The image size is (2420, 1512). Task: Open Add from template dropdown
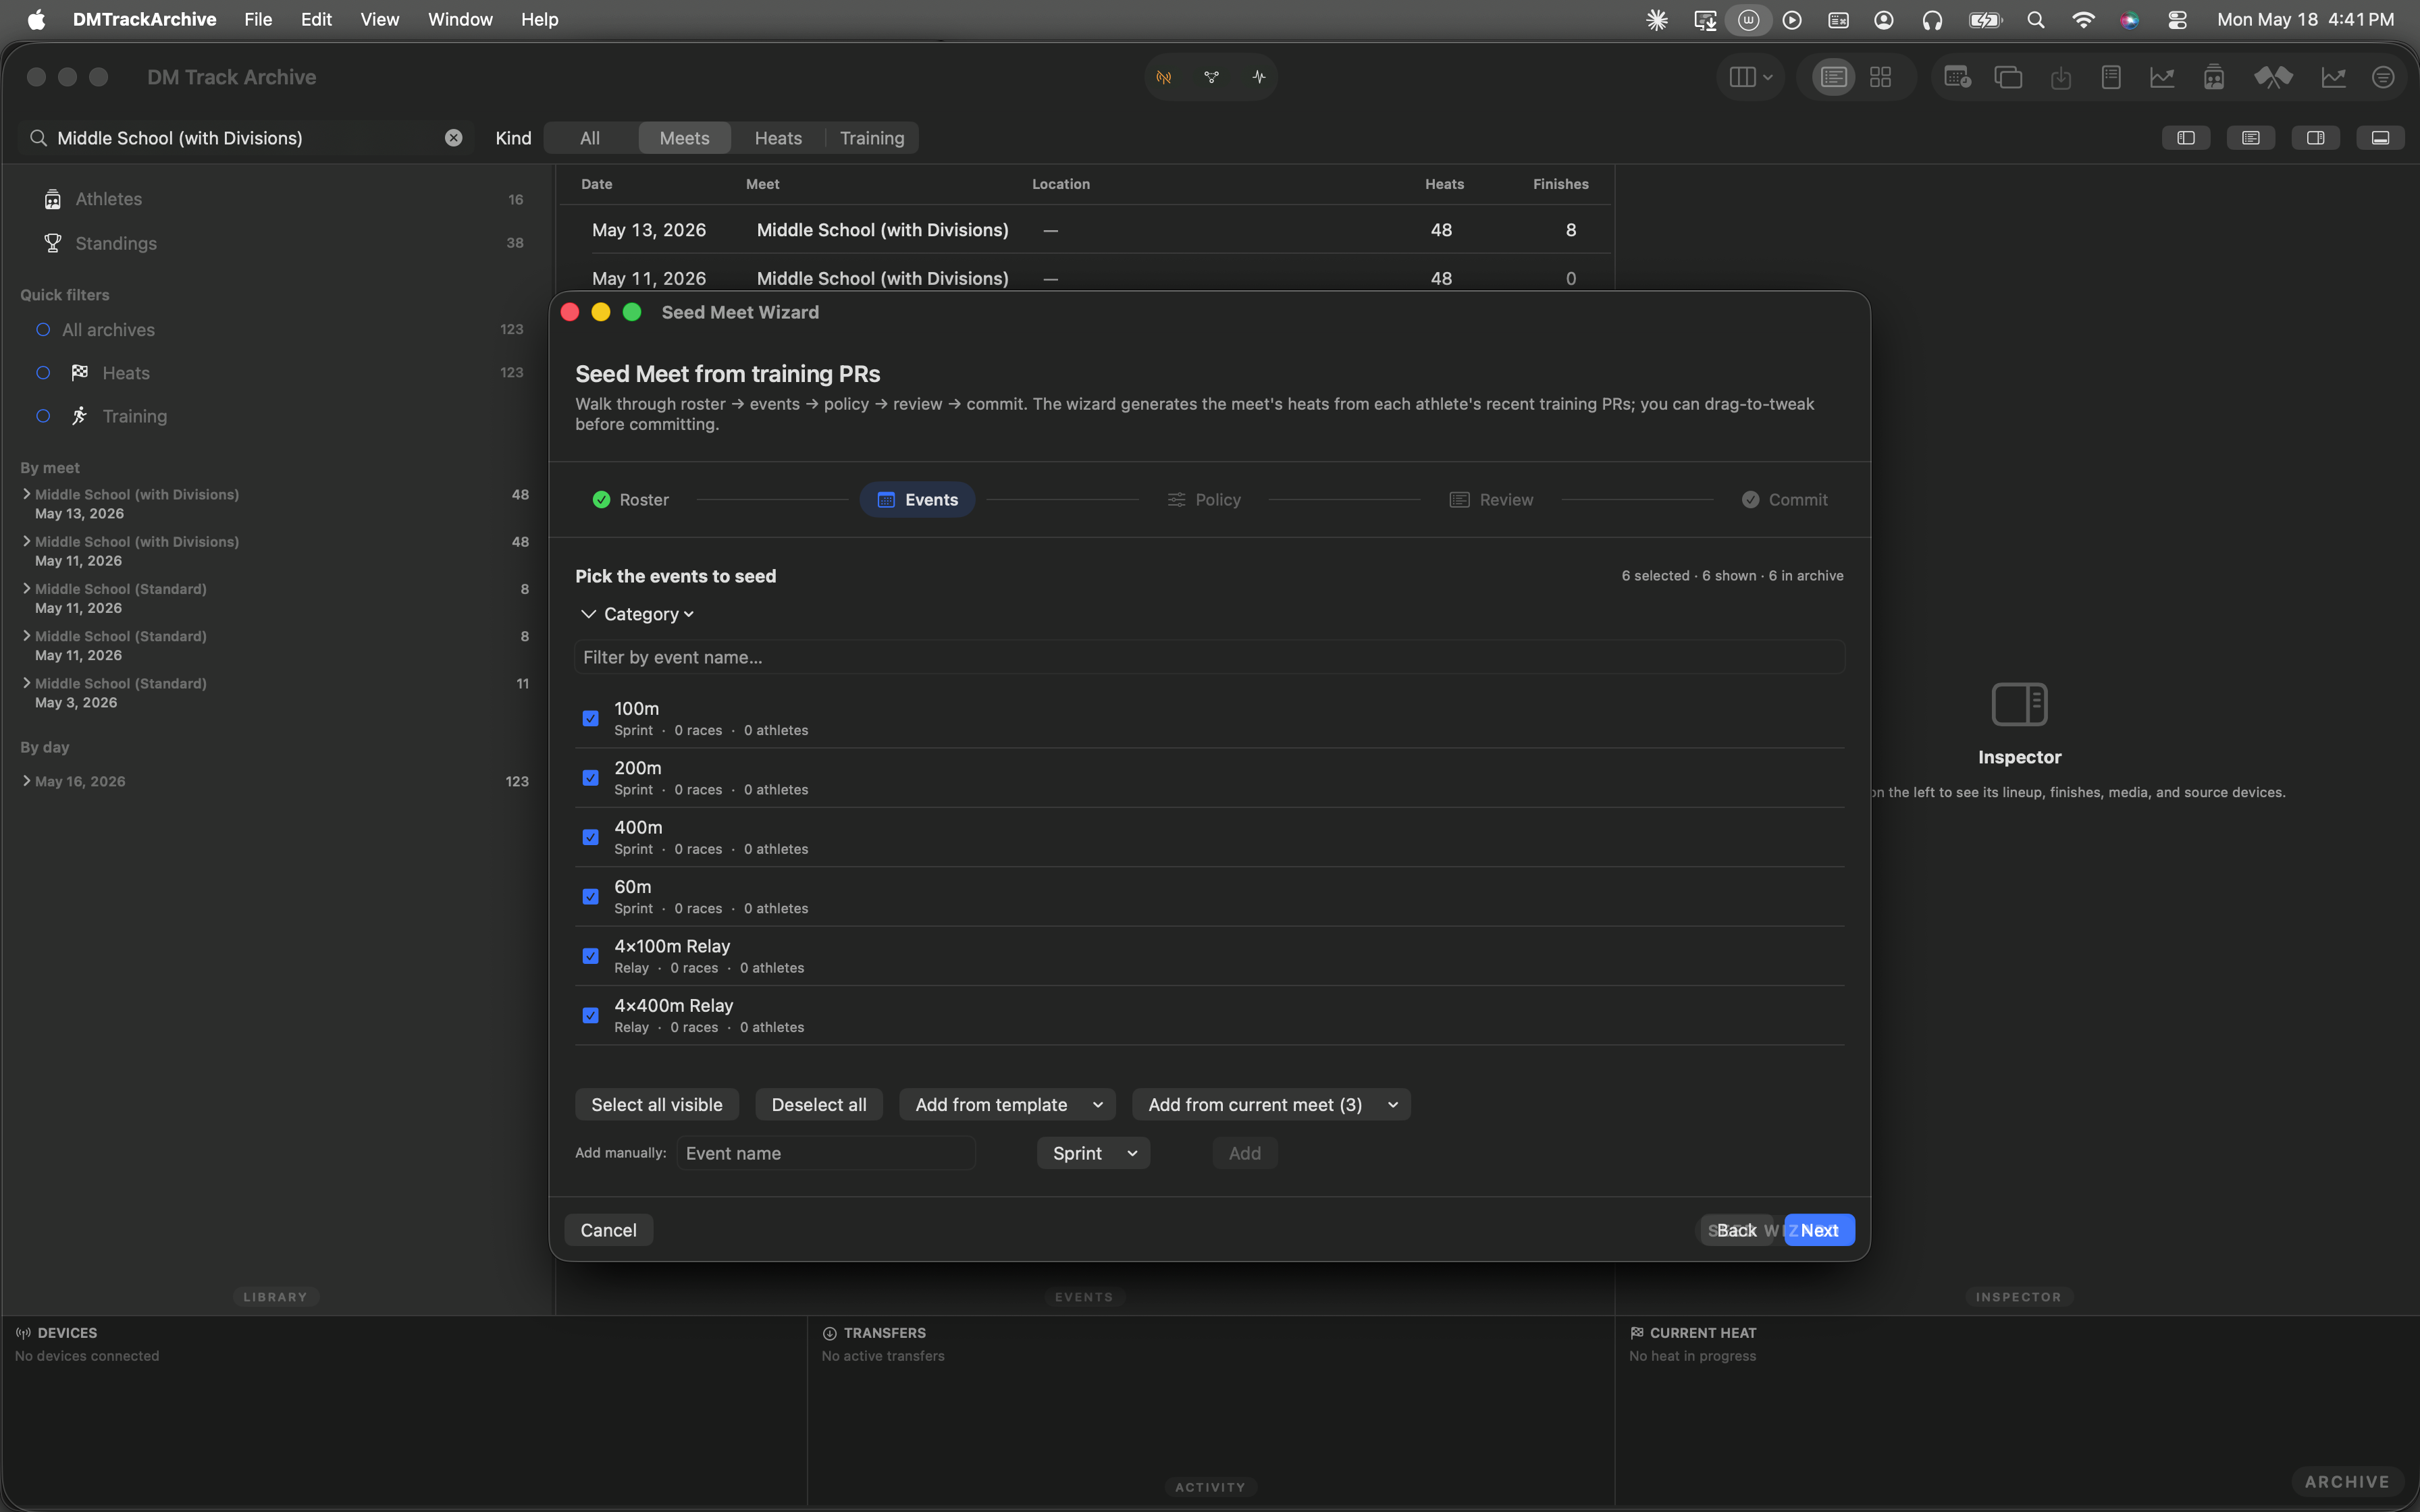click(x=1007, y=1104)
